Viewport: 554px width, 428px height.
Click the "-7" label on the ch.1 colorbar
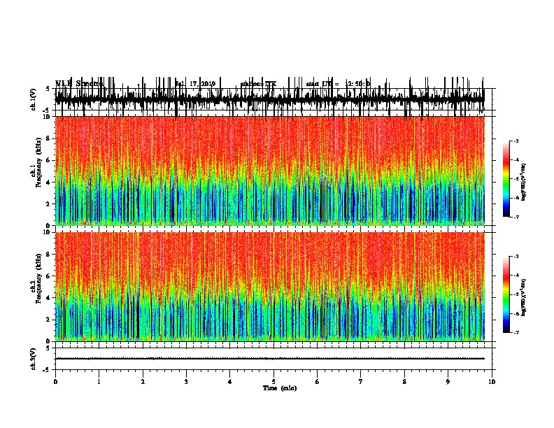coord(516,217)
